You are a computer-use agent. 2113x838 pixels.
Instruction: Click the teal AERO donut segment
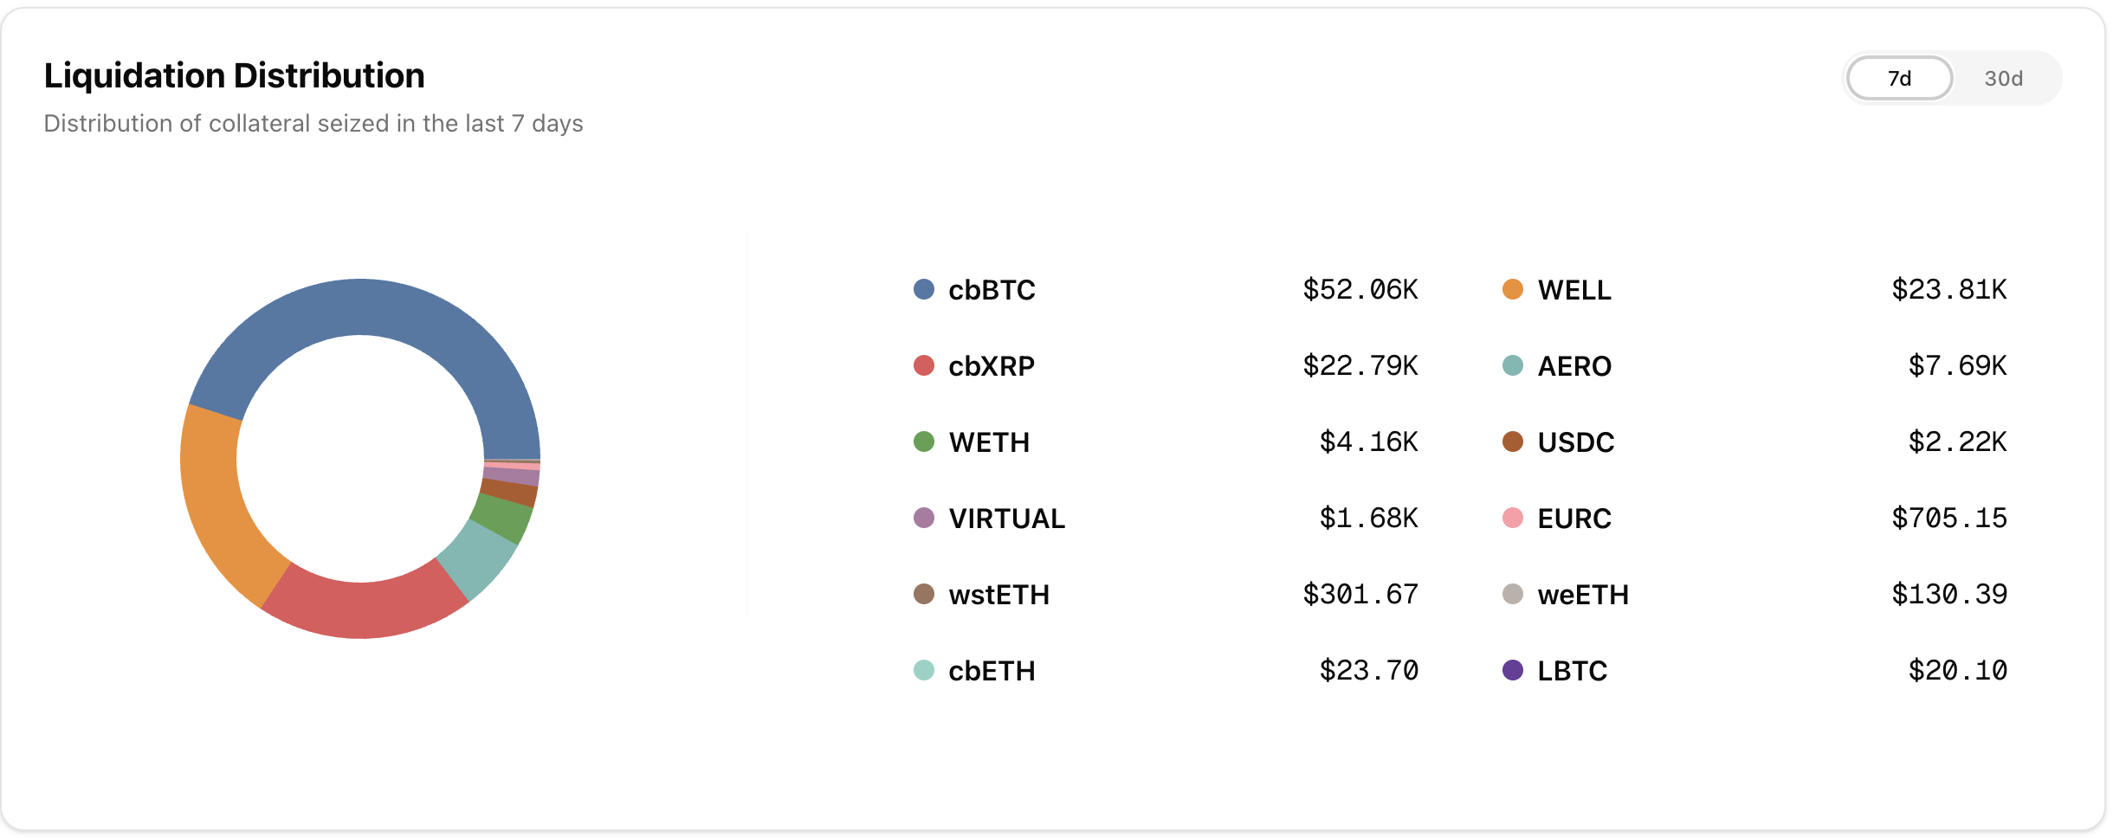[479, 558]
